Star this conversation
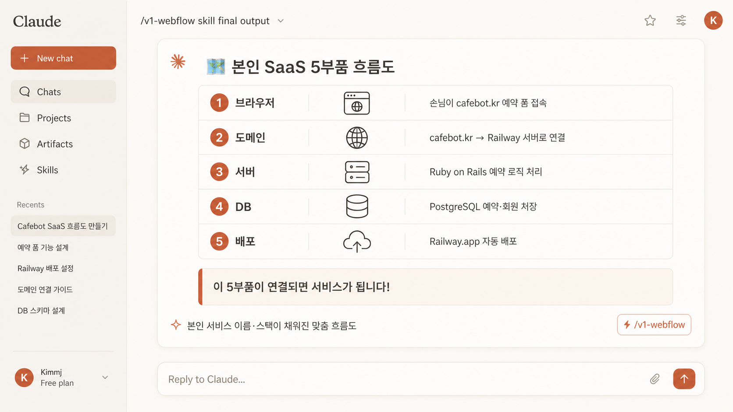The image size is (733, 412). point(650,21)
